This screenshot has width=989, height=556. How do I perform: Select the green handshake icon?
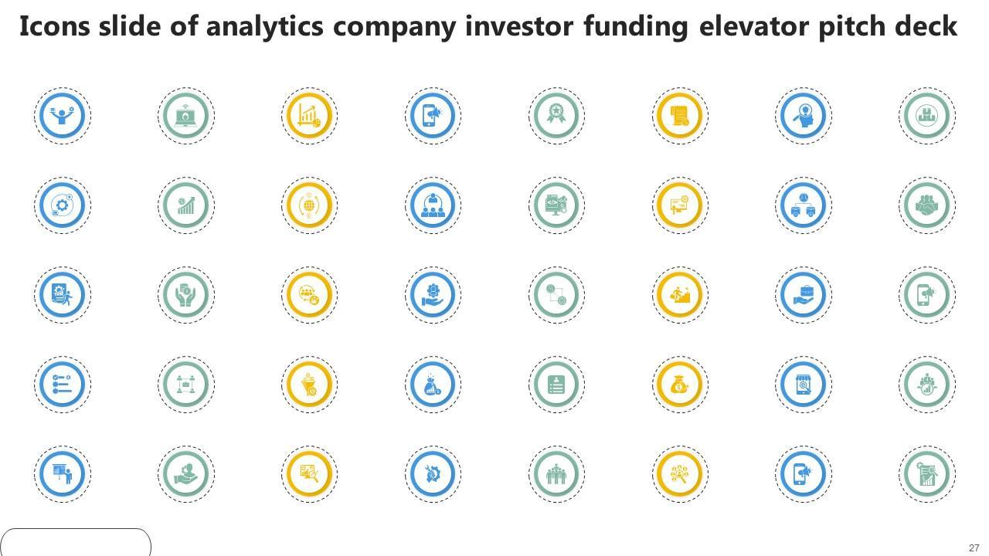tap(927, 205)
